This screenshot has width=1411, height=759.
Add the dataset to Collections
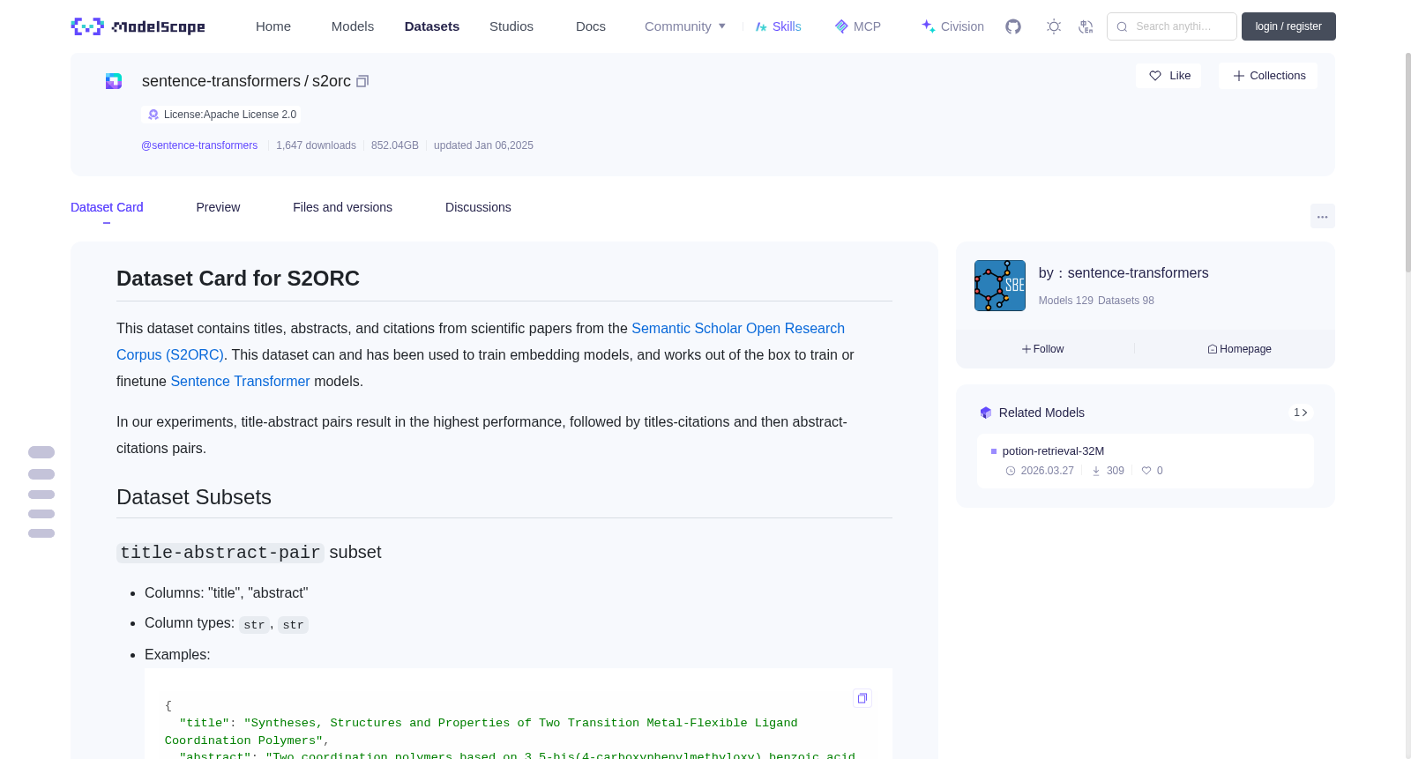pyautogui.click(x=1268, y=76)
